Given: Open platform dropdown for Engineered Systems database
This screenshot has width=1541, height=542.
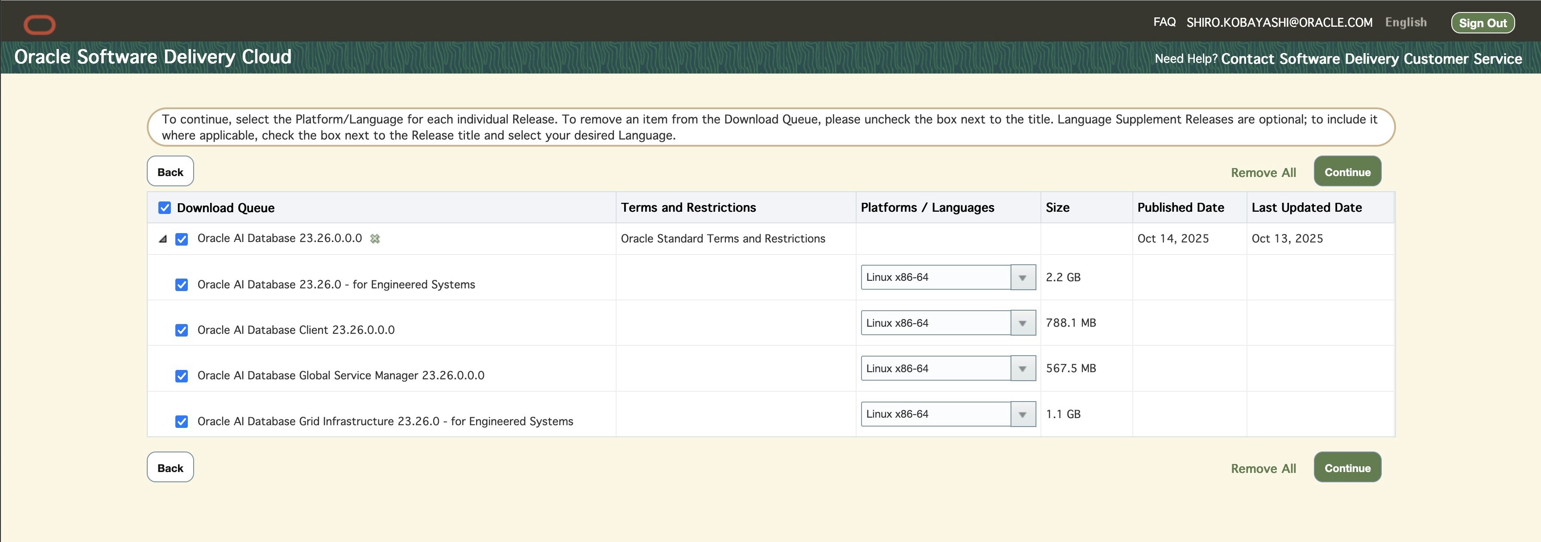Looking at the screenshot, I should (x=1022, y=277).
